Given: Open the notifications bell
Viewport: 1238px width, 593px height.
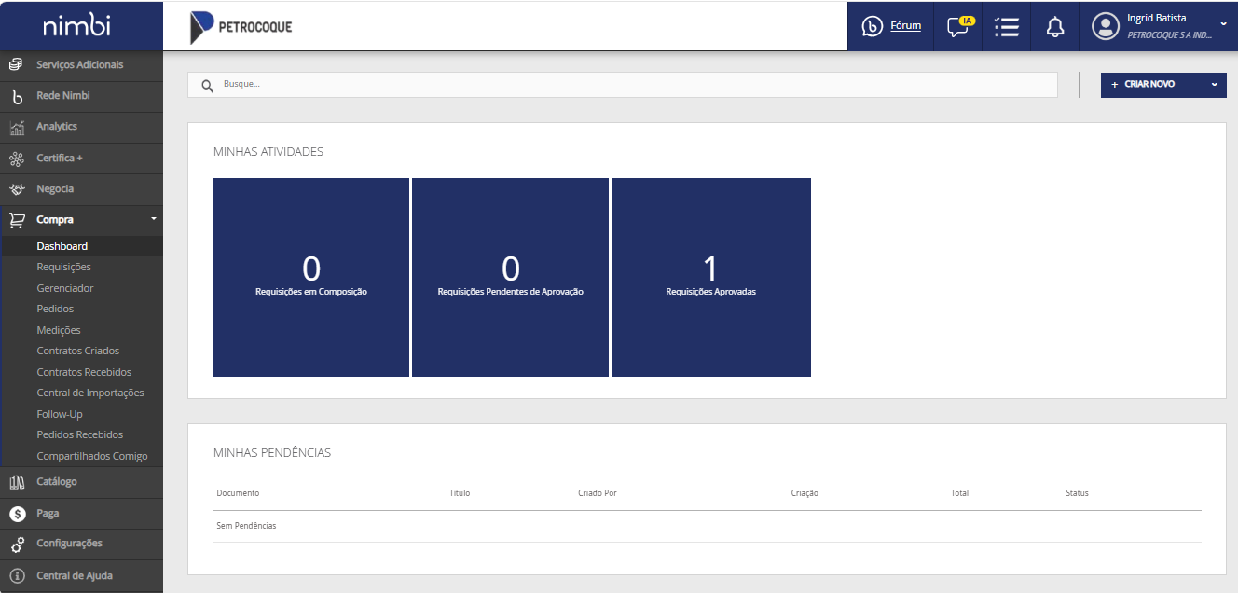Looking at the screenshot, I should (x=1055, y=26).
